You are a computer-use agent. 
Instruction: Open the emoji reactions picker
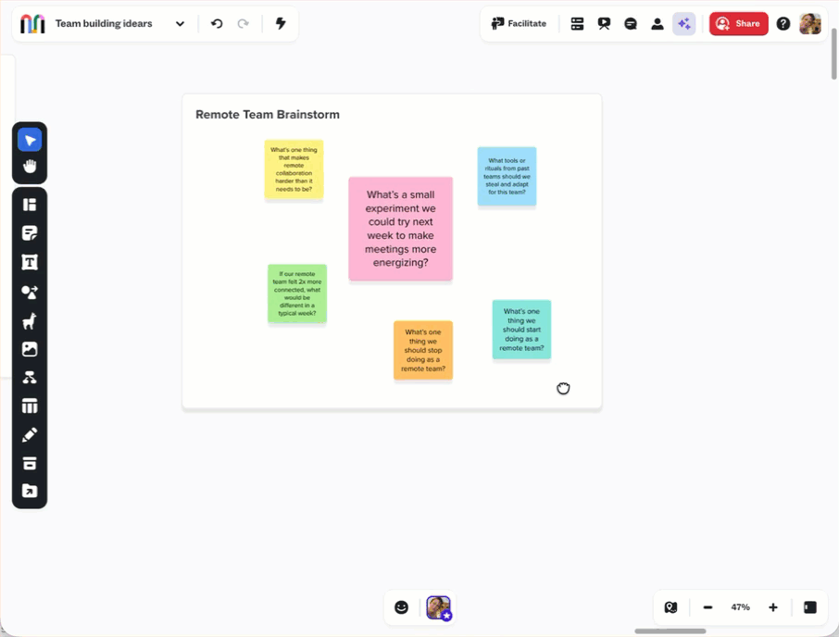(x=401, y=607)
